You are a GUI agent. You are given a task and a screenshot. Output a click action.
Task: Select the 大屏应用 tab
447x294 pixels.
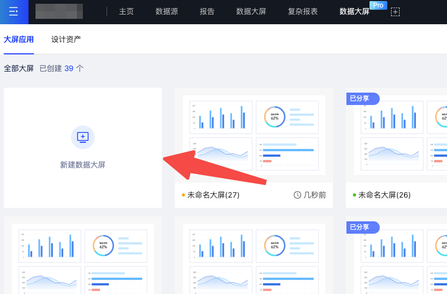pos(19,39)
